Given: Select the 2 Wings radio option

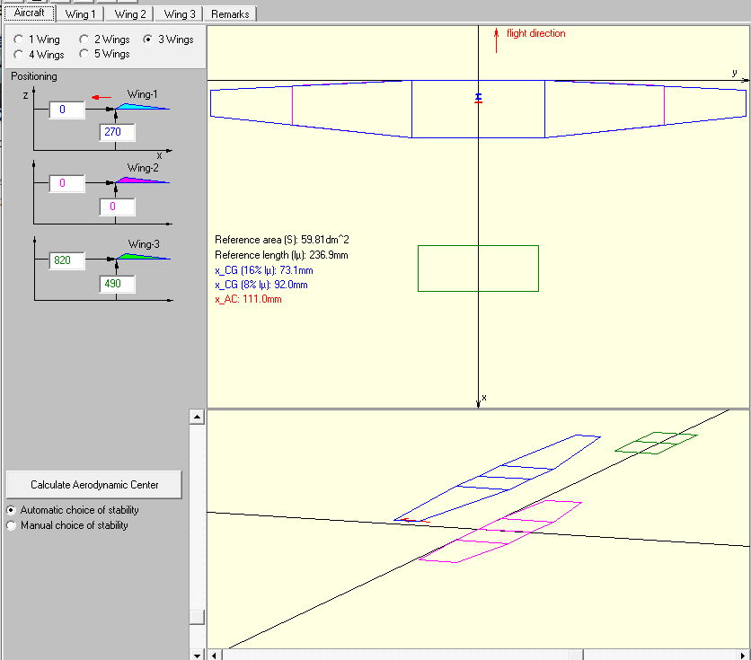Looking at the screenshot, I should click(84, 40).
